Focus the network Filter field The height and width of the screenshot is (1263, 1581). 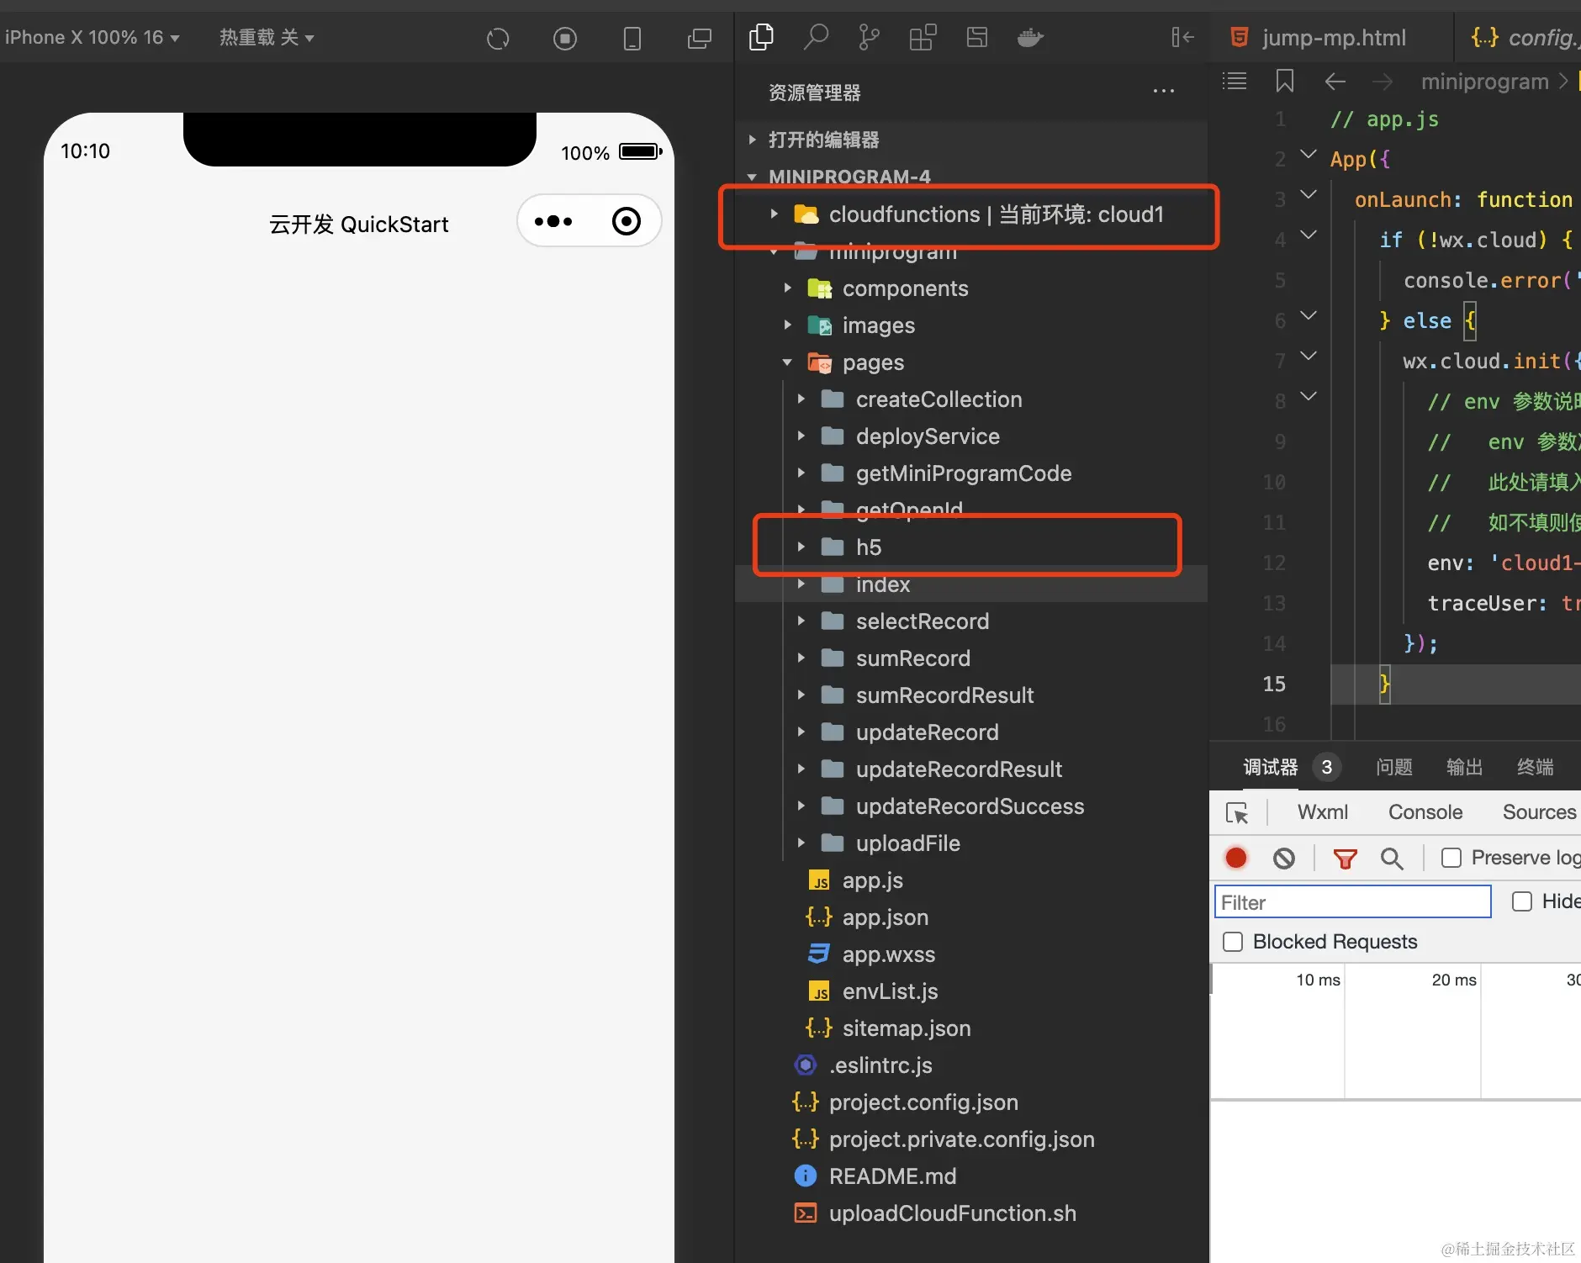1352,902
